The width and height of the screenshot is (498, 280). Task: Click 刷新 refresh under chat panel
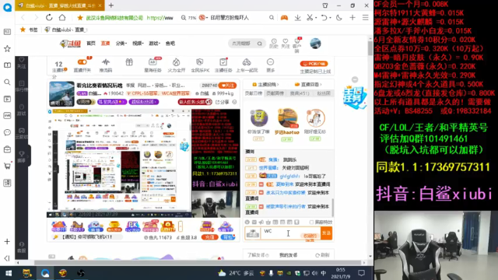click(322, 255)
